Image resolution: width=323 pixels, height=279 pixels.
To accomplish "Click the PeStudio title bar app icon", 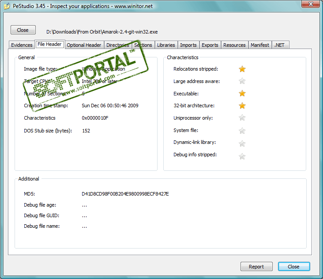I will (7, 6).
